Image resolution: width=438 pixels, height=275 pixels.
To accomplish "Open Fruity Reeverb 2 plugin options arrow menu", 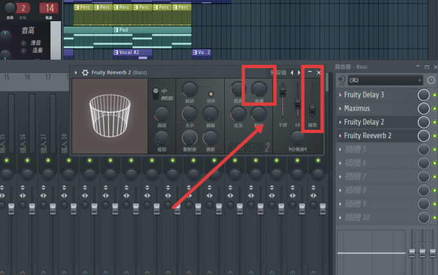I will 76,73.
